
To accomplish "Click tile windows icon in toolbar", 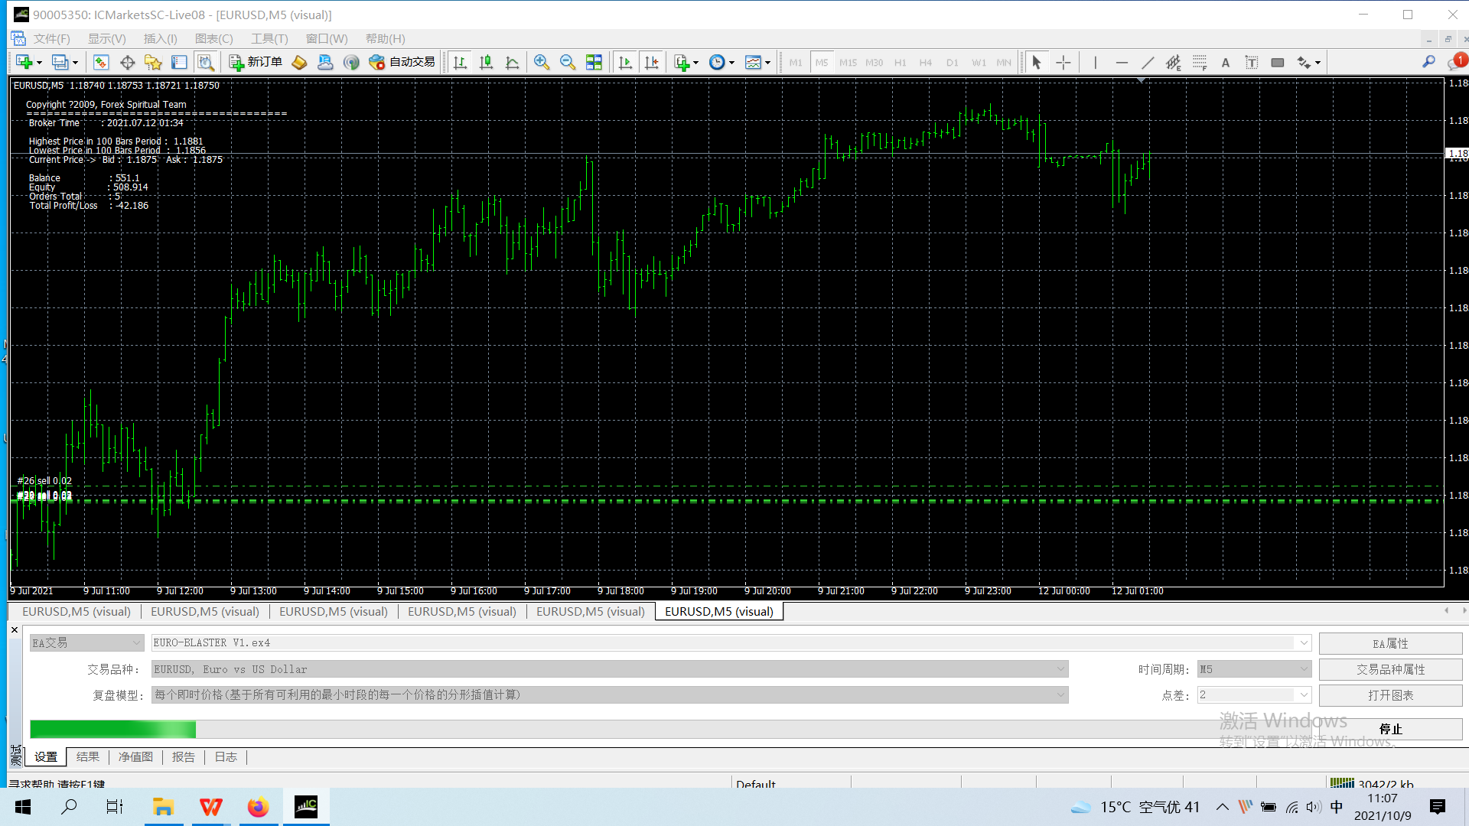I will tap(594, 63).
